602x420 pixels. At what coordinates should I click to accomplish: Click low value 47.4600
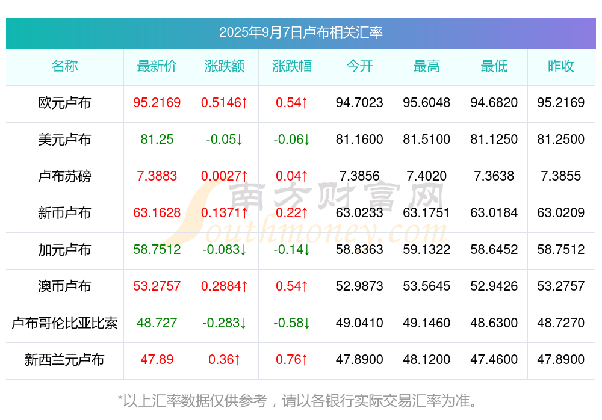tap(494, 359)
